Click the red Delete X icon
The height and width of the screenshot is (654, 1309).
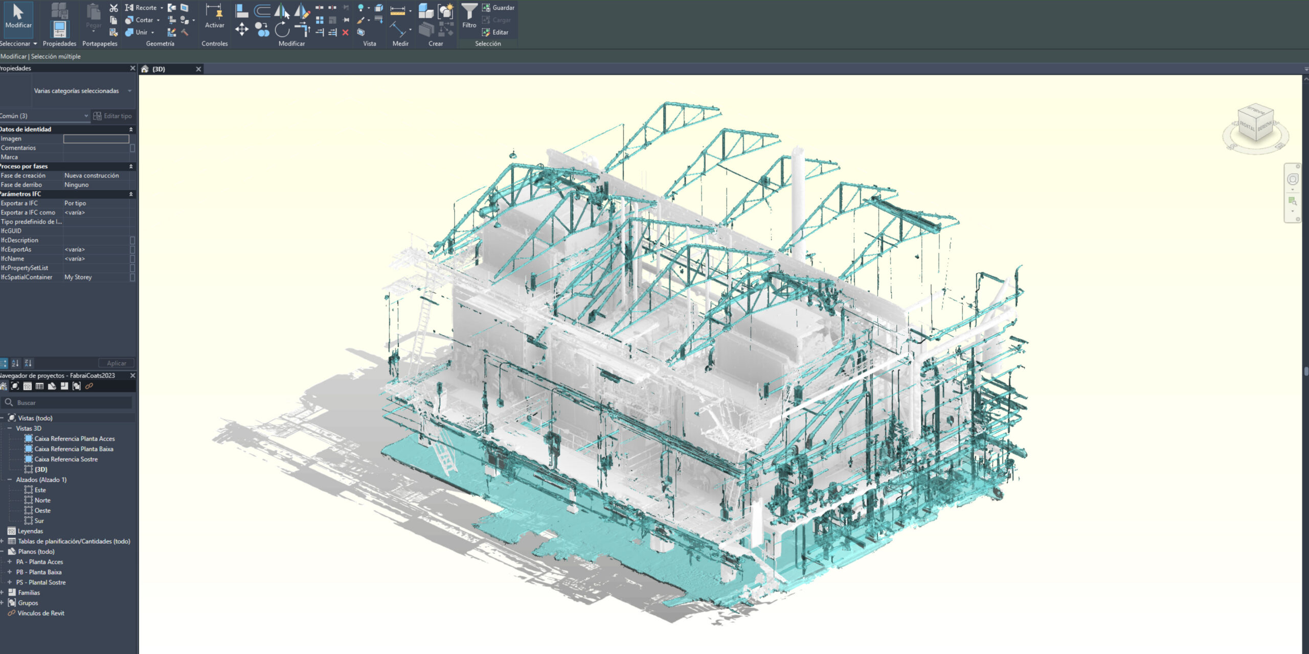tap(346, 33)
